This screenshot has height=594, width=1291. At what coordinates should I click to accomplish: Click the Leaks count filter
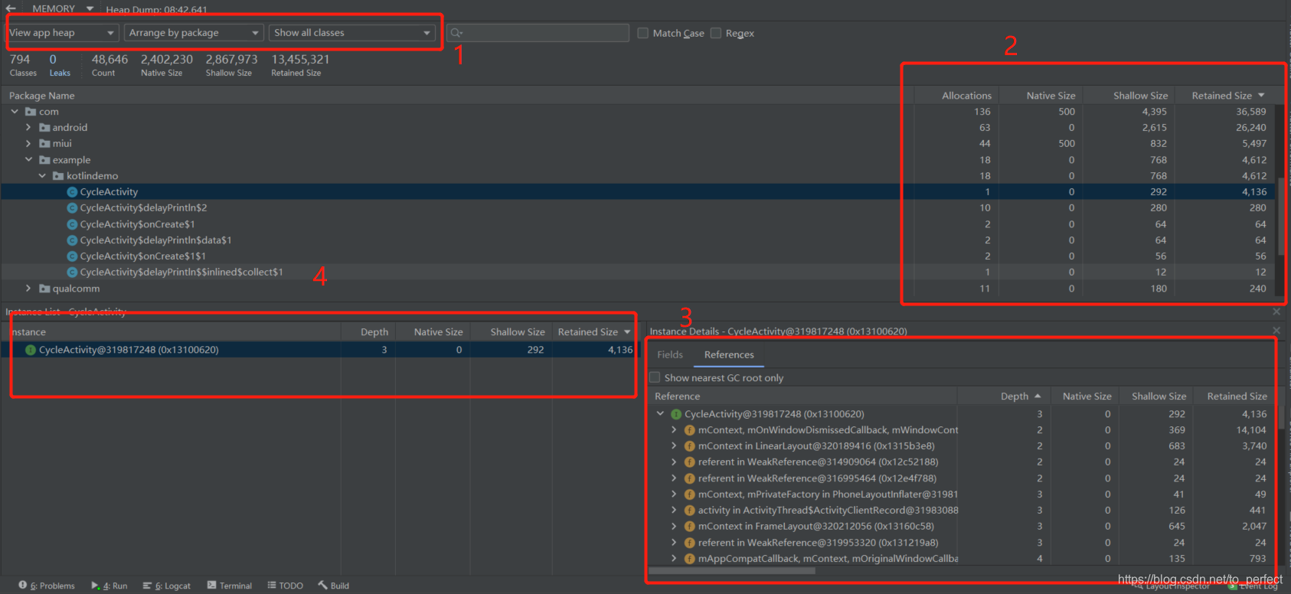59,65
